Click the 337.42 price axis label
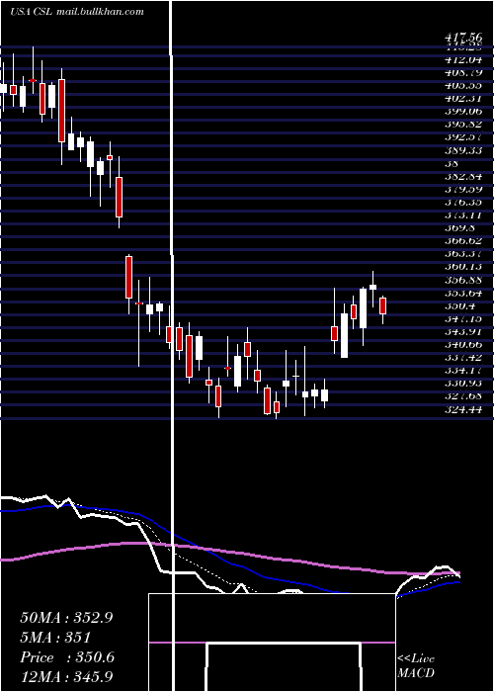Viewport: 494px width, 692px height. pyautogui.click(x=462, y=359)
